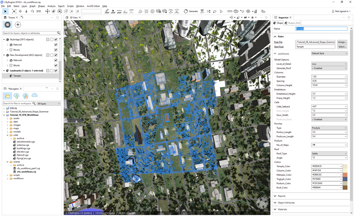Click the parthenon rule link

(x=284, y=53)
